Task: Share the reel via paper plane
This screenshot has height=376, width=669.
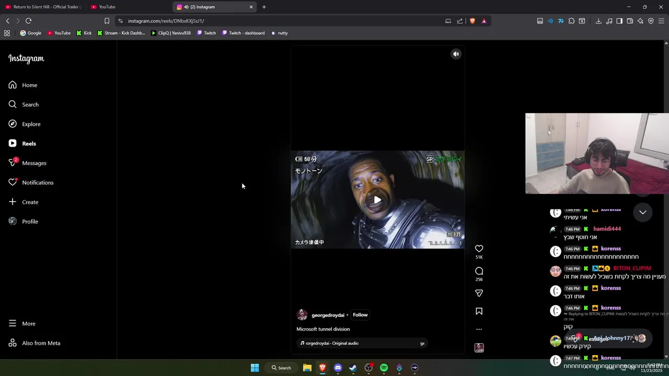Action: click(479, 293)
